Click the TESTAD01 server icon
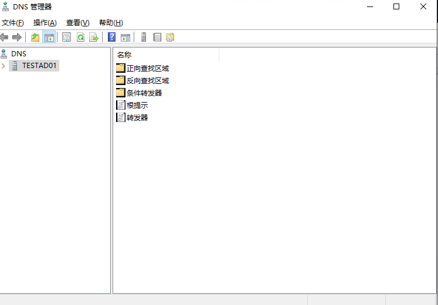 (x=15, y=66)
